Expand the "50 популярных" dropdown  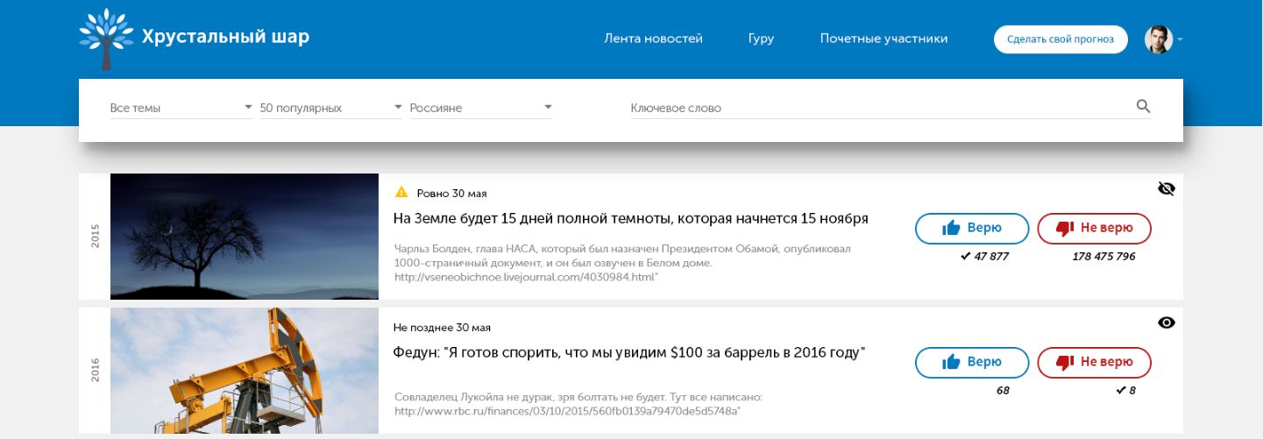pos(330,108)
